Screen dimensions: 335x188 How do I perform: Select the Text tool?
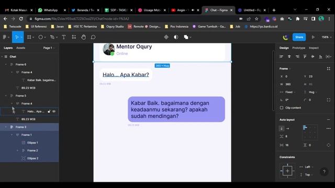coord(64,37)
